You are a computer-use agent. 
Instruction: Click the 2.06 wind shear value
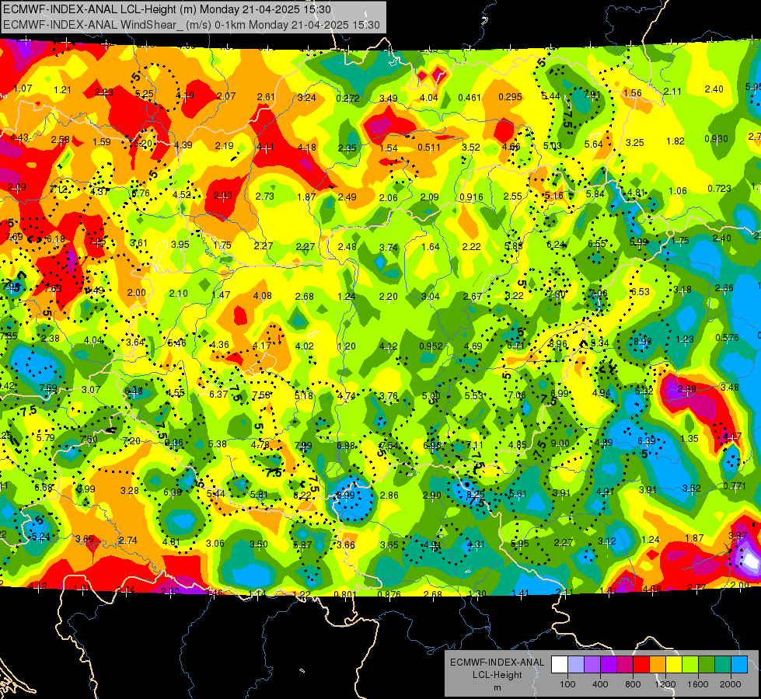pyautogui.click(x=388, y=197)
